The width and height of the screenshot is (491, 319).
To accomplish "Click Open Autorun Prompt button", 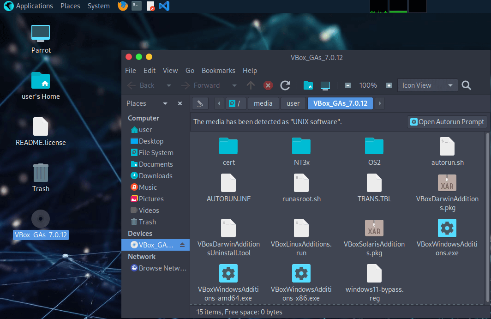I will click(447, 122).
